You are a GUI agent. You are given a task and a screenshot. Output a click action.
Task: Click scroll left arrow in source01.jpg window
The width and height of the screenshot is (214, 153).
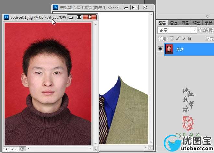pos(29,149)
